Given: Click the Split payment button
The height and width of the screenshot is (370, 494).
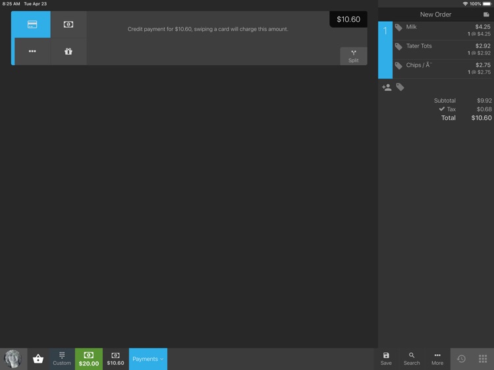Looking at the screenshot, I should coord(354,57).
